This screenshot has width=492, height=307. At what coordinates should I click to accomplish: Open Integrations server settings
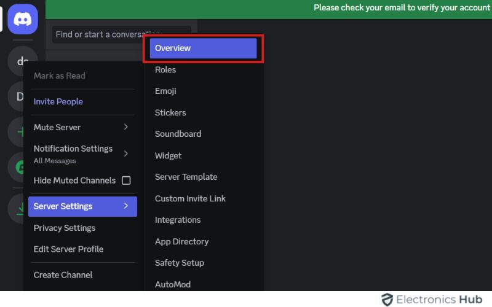point(178,220)
